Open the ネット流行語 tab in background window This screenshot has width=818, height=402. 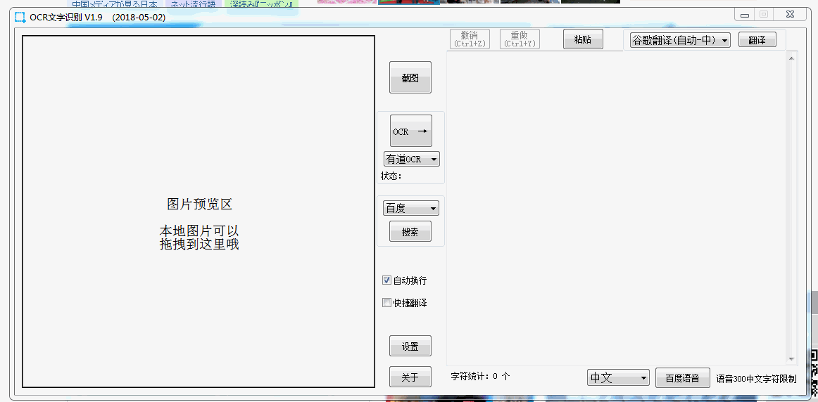click(194, 4)
